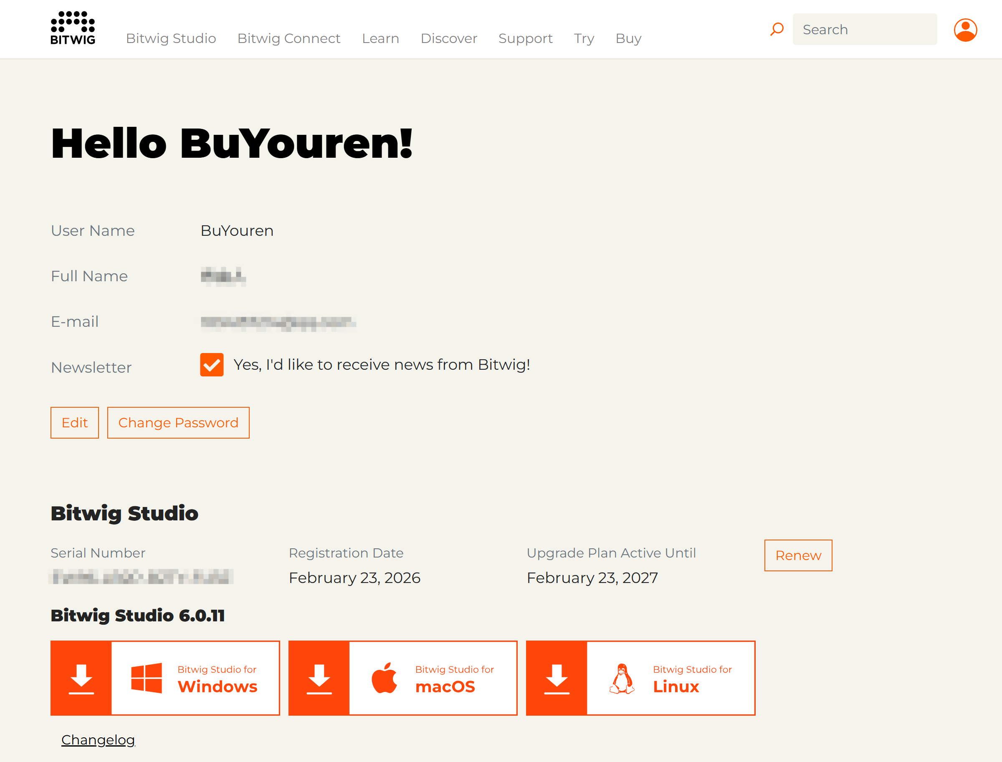The width and height of the screenshot is (1002, 762).
Task: Click the Apple logo icon
Action: [385, 678]
